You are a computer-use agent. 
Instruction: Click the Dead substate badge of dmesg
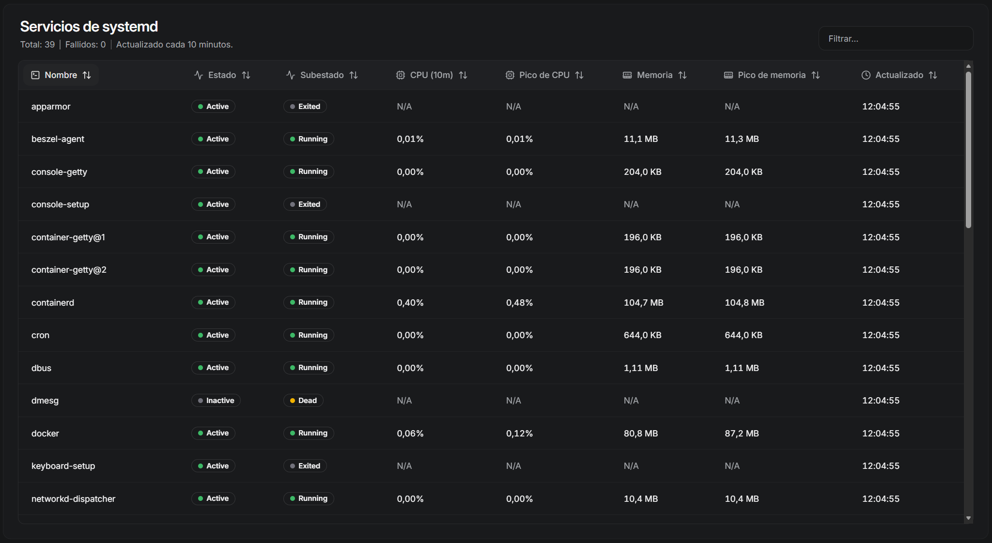[303, 401]
